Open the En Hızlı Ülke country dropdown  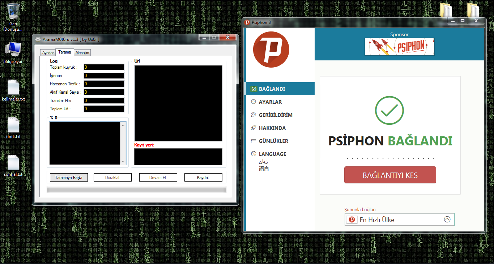(400, 220)
